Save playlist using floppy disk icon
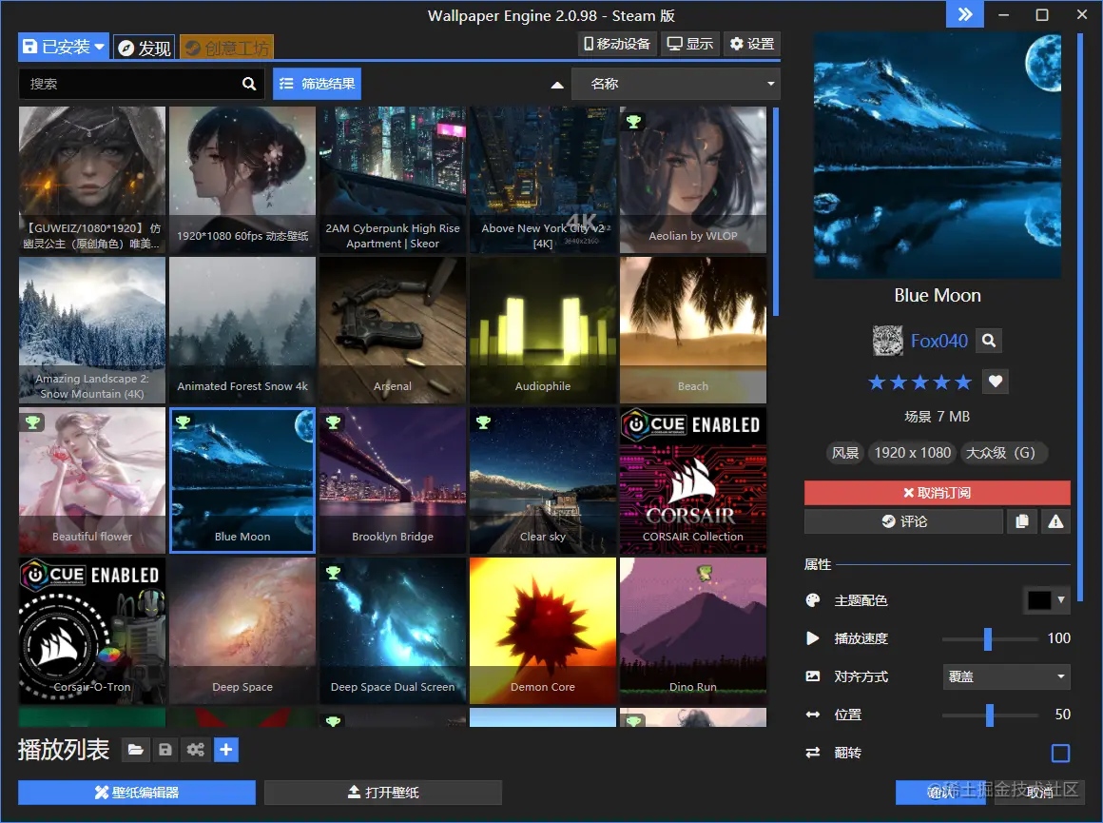The width and height of the screenshot is (1103, 823). click(x=165, y=750)
